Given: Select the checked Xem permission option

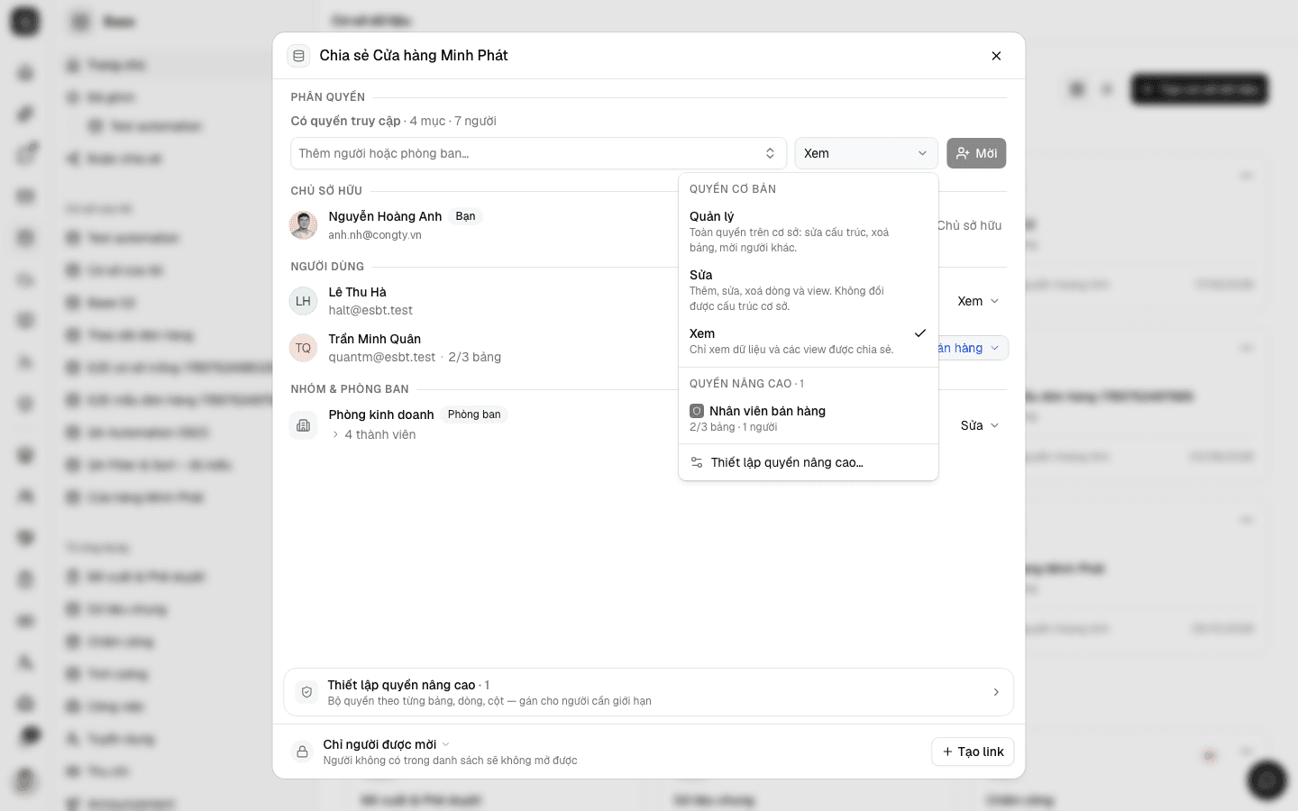Looking at the screenshot, I should (x=808, y=341).
